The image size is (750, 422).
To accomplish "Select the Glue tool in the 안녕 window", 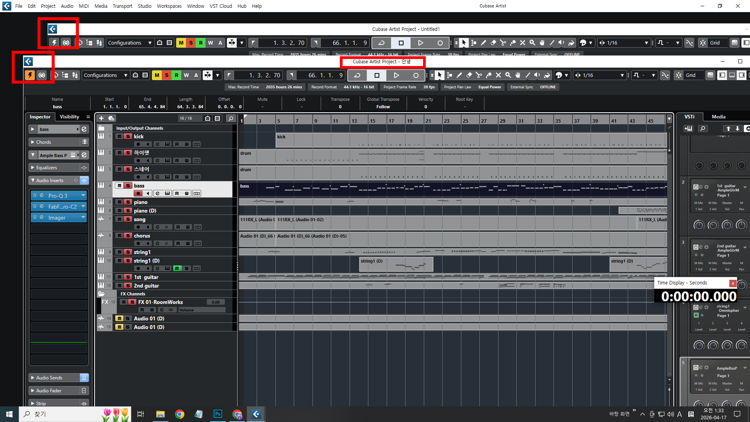I will click(x=488, y=75).
